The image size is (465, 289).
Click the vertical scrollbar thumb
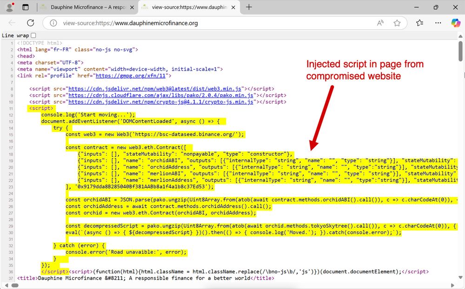point(460,51)
